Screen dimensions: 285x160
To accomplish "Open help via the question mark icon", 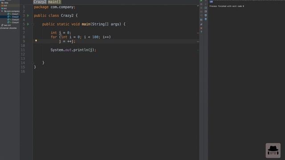I will click(201, 32).
